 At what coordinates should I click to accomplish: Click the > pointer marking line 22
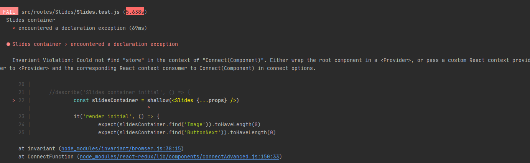(14, 100)
